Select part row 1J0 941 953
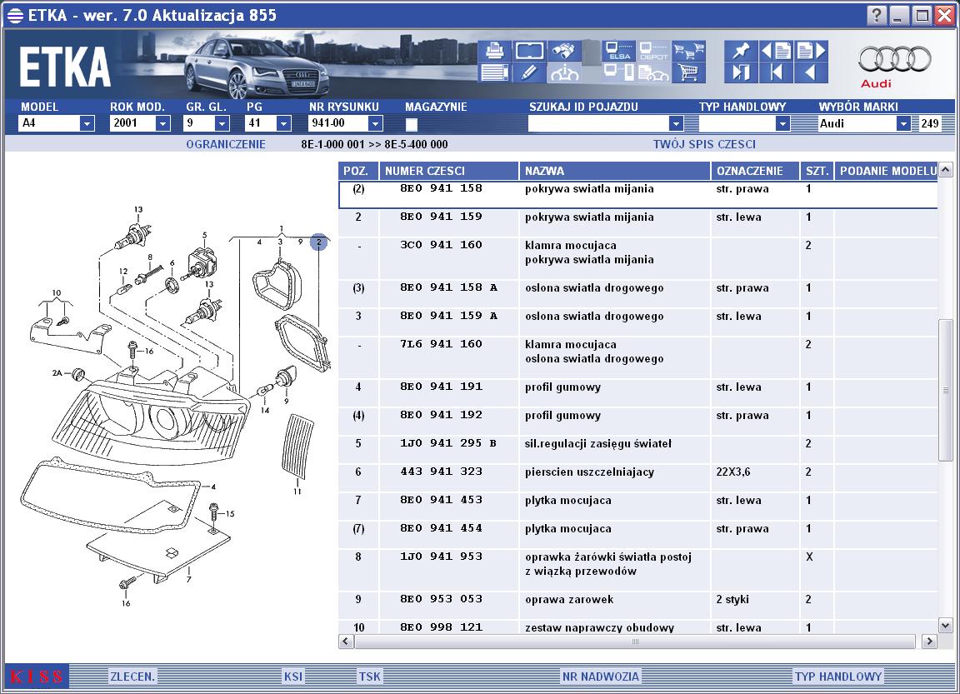The width and height of the screenshot is (960, 694). [638, 570]
